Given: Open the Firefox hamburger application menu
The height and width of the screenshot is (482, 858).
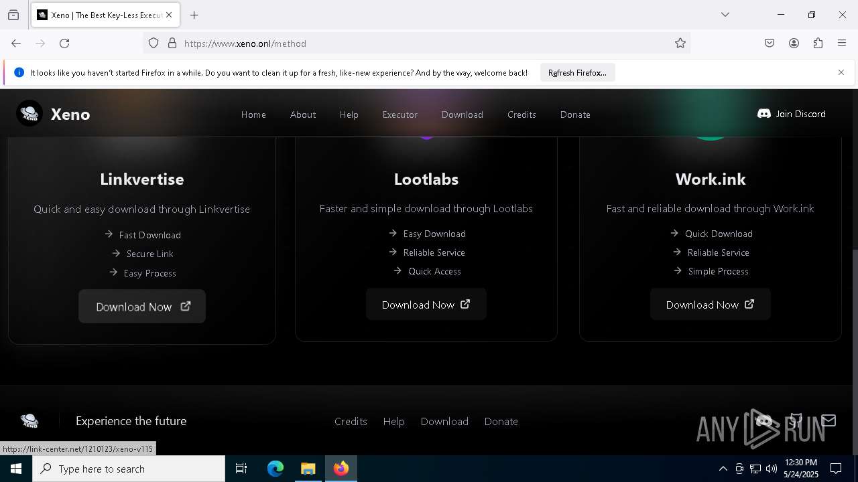Looking at the screenshot, I should (842, 44).
